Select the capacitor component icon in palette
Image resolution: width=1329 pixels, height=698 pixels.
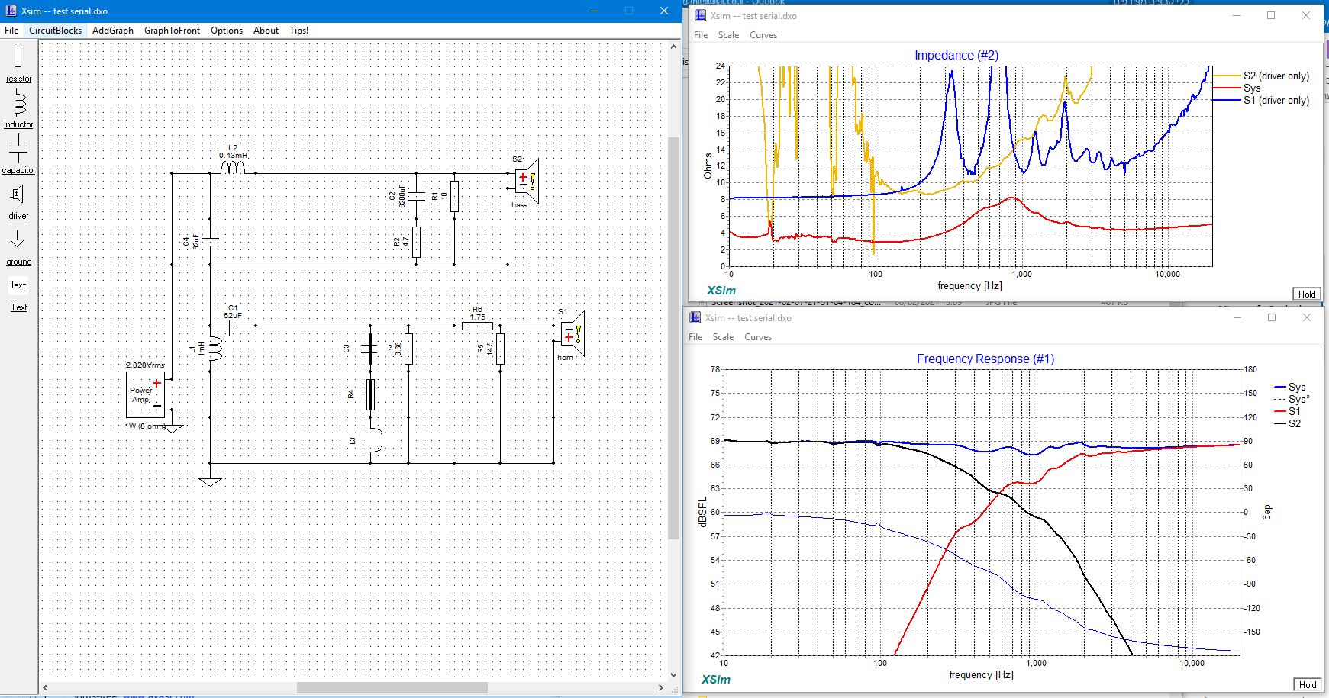(18, 149)
